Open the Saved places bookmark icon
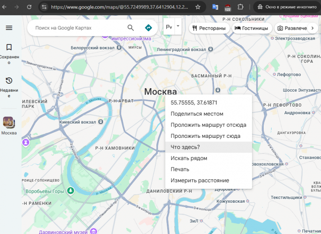 coord(9,47)
